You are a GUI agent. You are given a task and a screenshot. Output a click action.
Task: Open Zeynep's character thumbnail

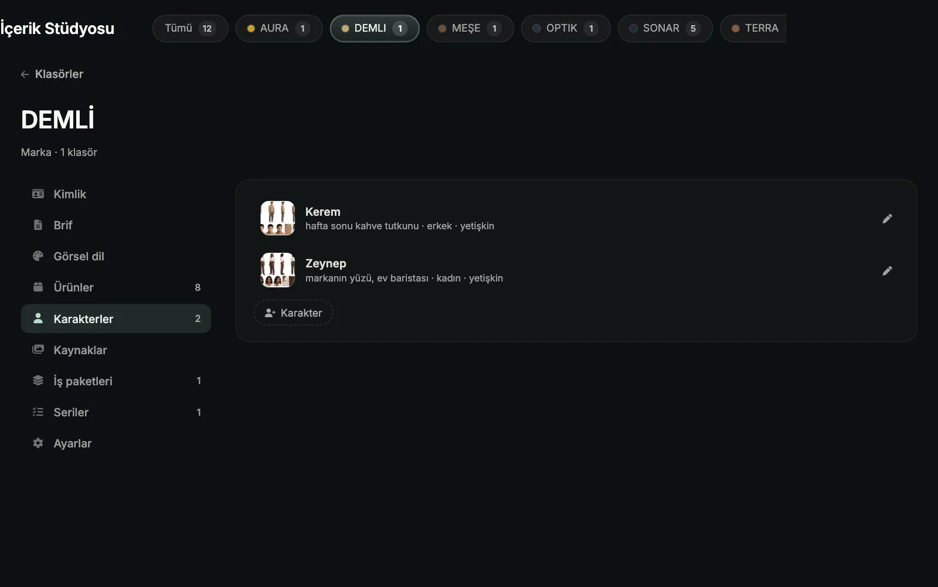(277, 270)
